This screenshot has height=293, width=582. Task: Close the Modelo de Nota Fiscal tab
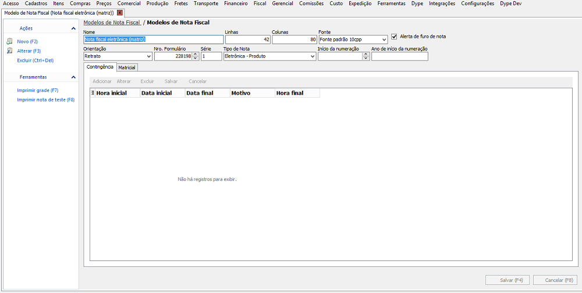point(119,13)
